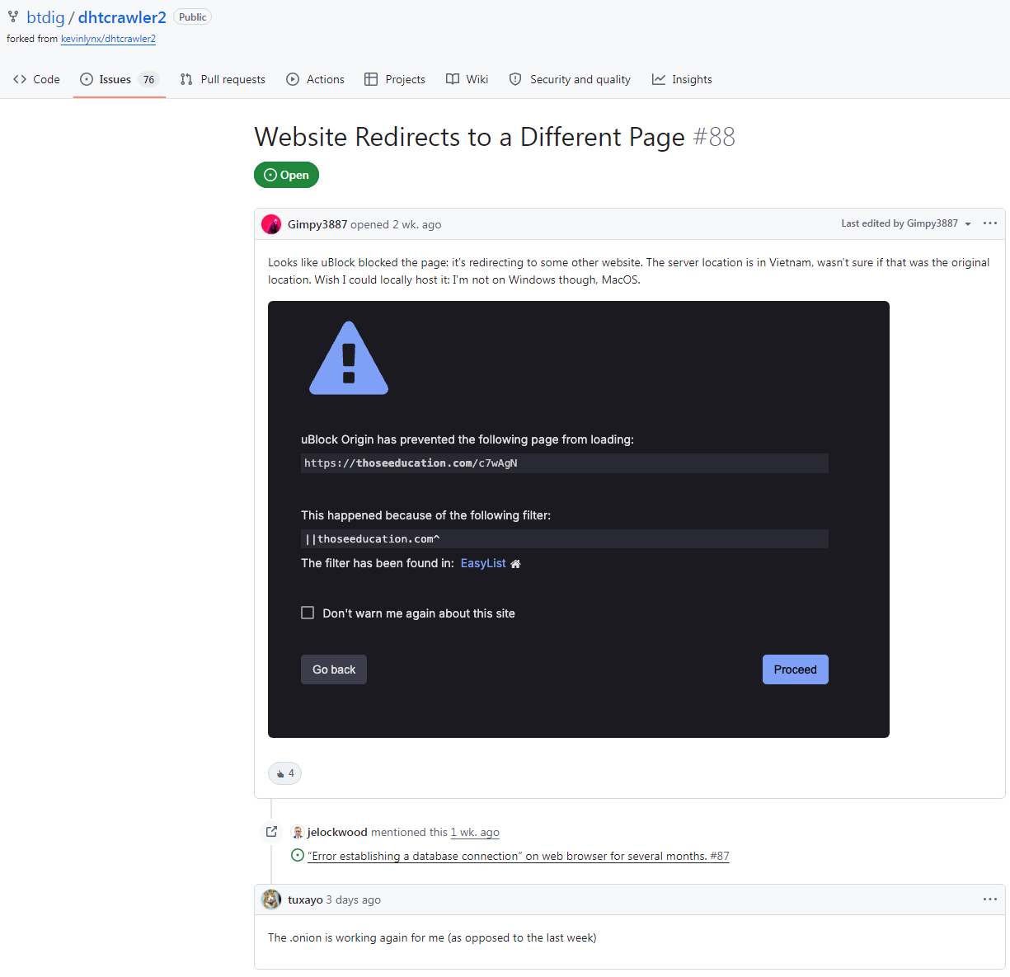Click the issue title 'Website Redirects to a Different Page'
The width and height of the screenshot is (1010, 977).
[470, 137]
